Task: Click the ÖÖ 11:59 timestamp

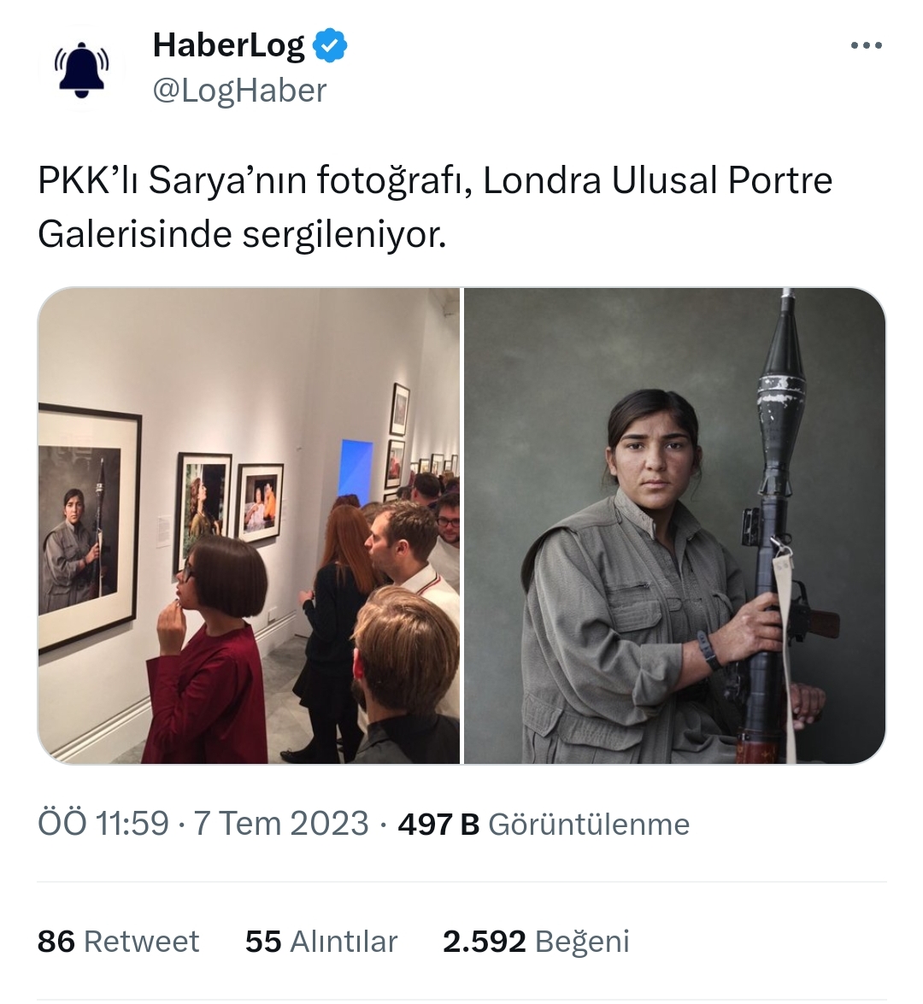Action: (x=103, y=824)
